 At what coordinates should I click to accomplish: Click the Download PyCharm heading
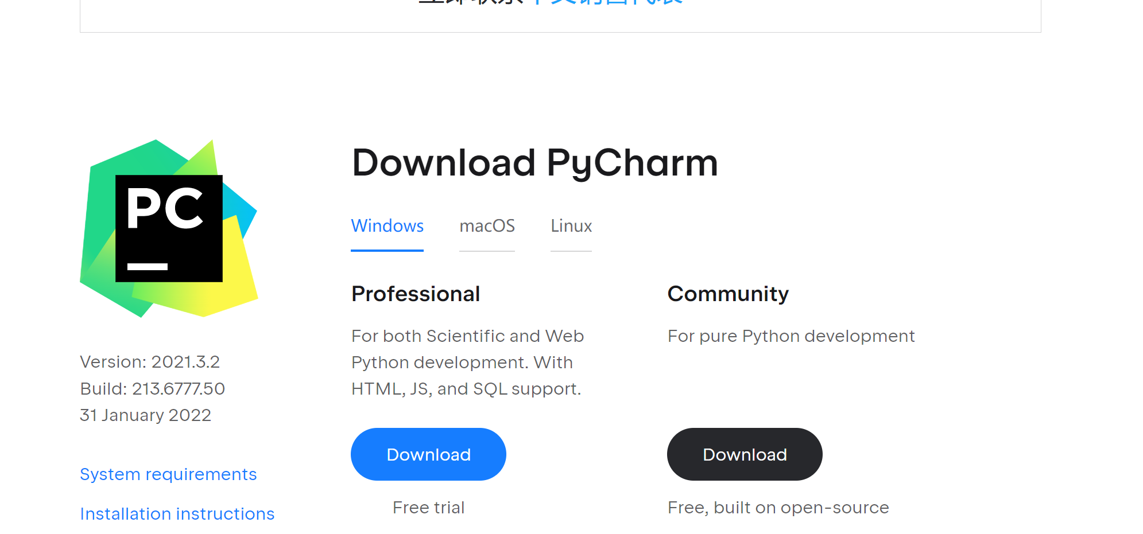534,163
